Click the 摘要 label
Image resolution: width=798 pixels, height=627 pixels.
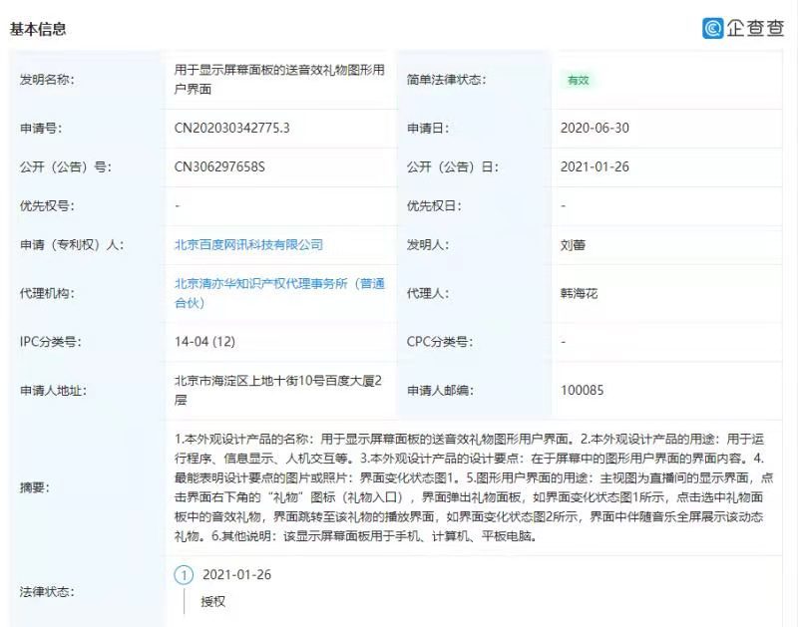pos(35,487)
